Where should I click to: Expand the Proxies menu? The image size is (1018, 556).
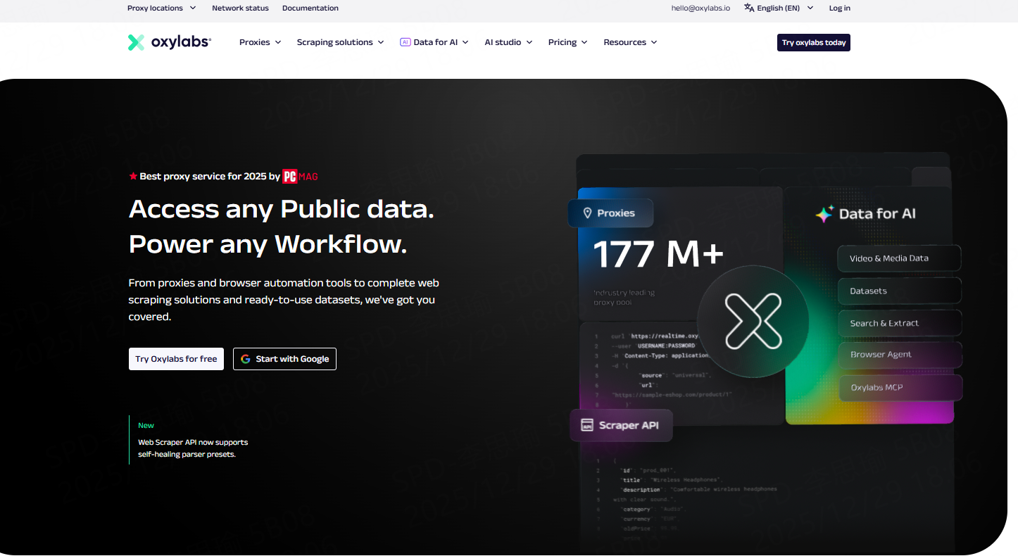pos(260,42)
